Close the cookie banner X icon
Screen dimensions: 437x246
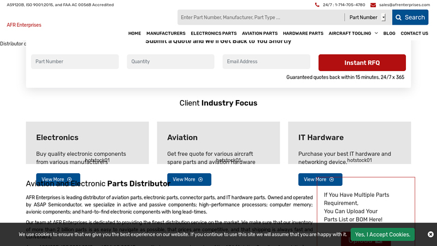[x=430, y=235]
